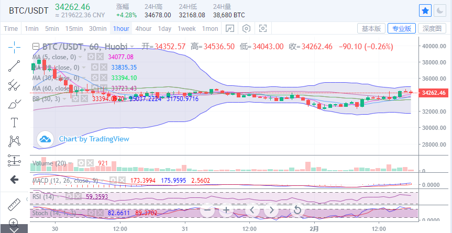Remove the MACD indicator
The image size is (452, 233).
click(122, 181)
